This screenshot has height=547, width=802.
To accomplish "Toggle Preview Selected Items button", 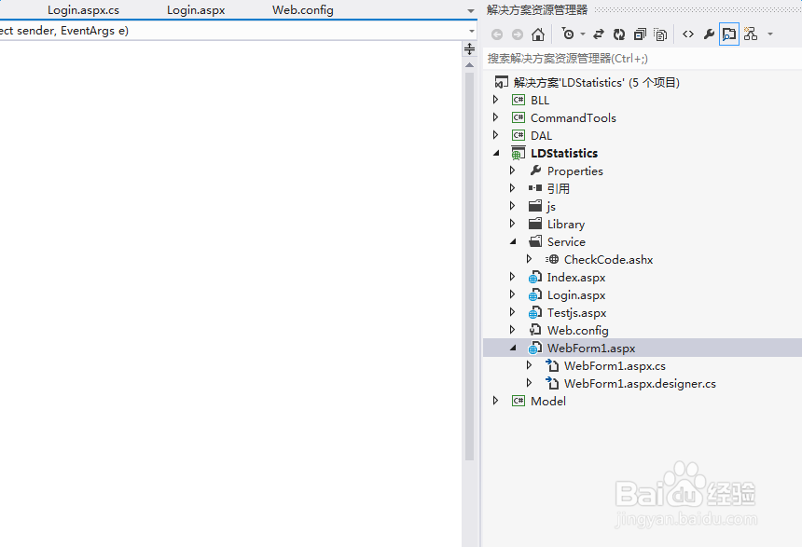I will pos(729,34).
